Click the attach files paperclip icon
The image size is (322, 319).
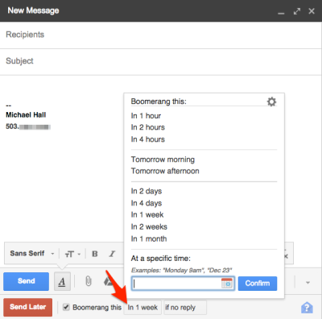(x=89, y=281)
